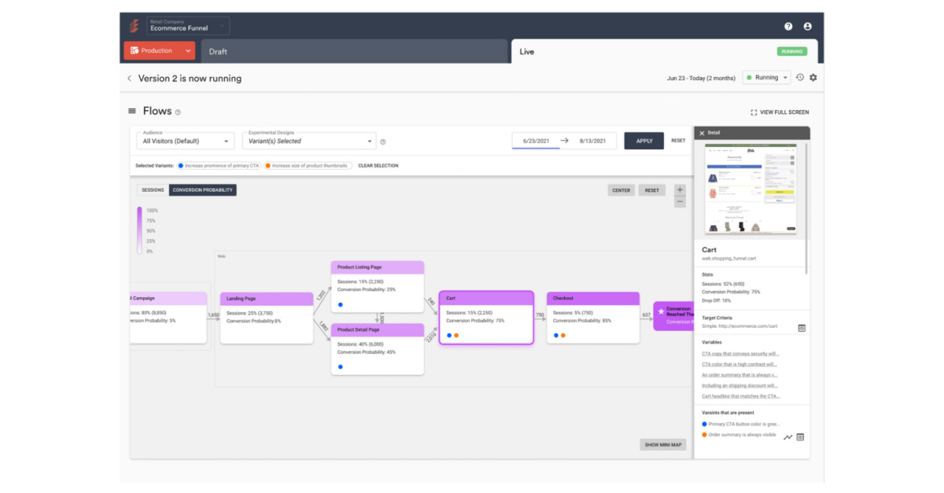The image size is (944, 493).
Task: Remove 'Increase prominence of primary CTA' variant chip
Action: click(x=219, y=166)
